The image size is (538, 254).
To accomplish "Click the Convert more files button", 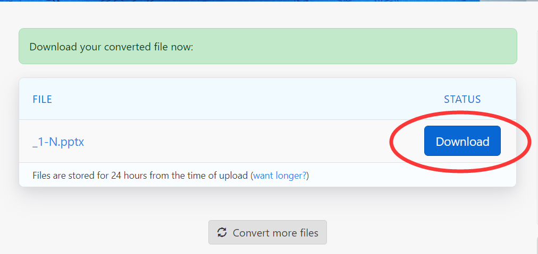I will 267,232.
